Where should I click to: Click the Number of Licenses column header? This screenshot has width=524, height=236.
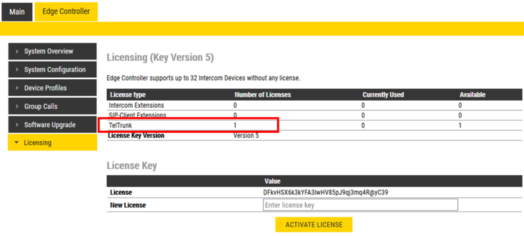click(263, 95)
